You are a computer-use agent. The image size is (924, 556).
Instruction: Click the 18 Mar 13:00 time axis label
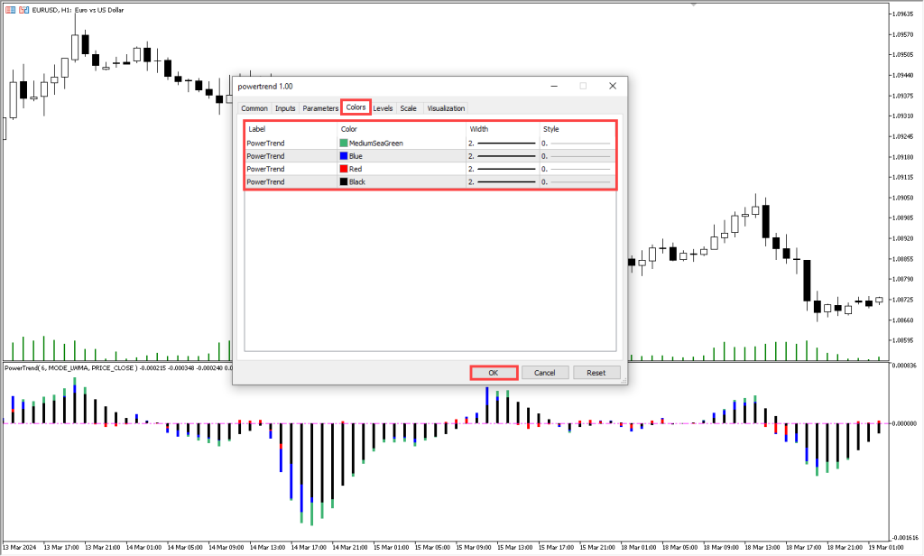(762, 547)
